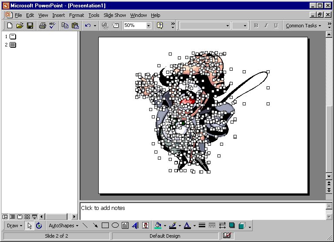Choose the Arrow drawing tool
The height and width of the screenshot is (242, 334).
[x=95, y=226]
